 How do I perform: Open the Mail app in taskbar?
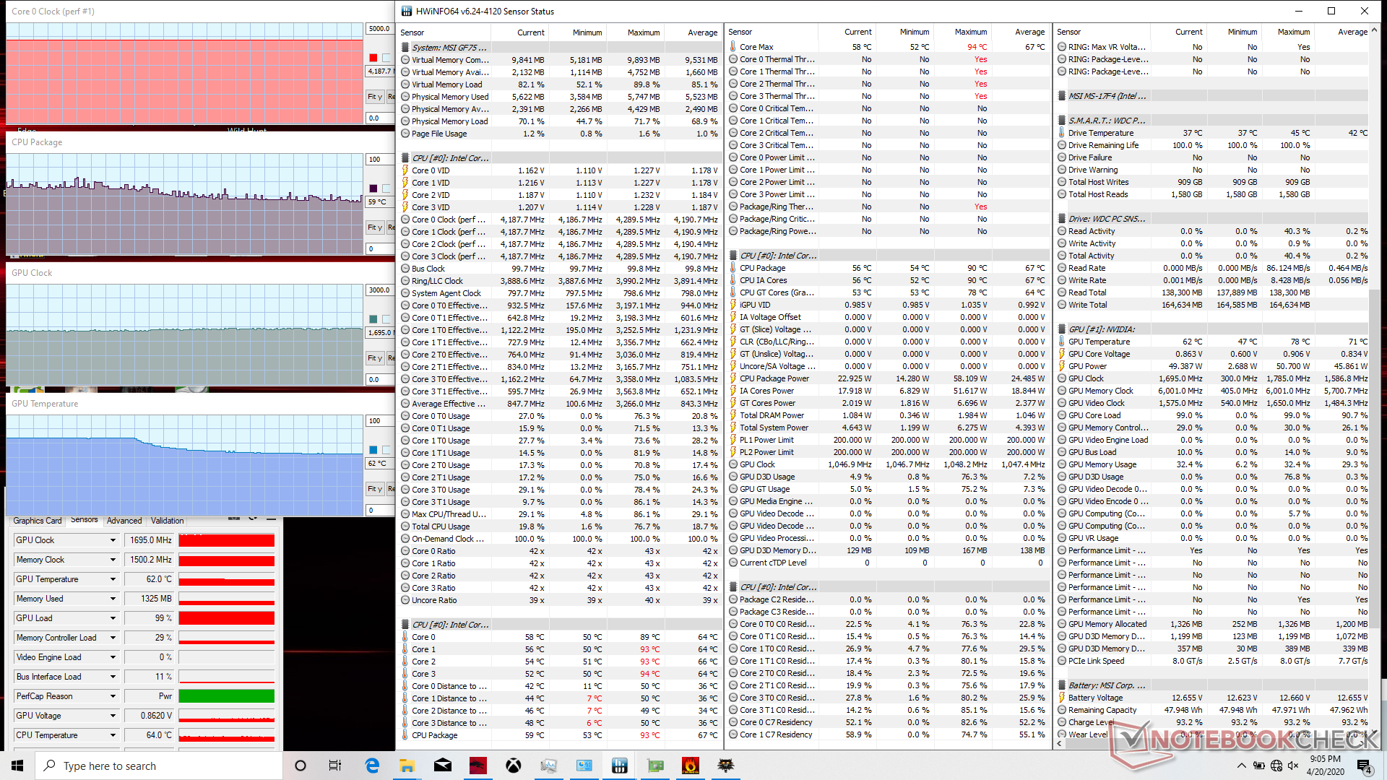coord(443,766)
